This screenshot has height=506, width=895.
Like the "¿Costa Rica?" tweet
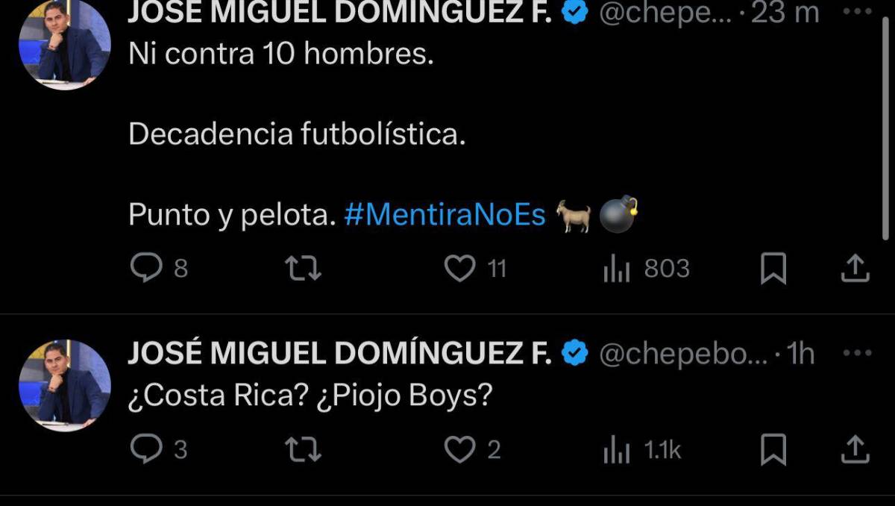460,449
